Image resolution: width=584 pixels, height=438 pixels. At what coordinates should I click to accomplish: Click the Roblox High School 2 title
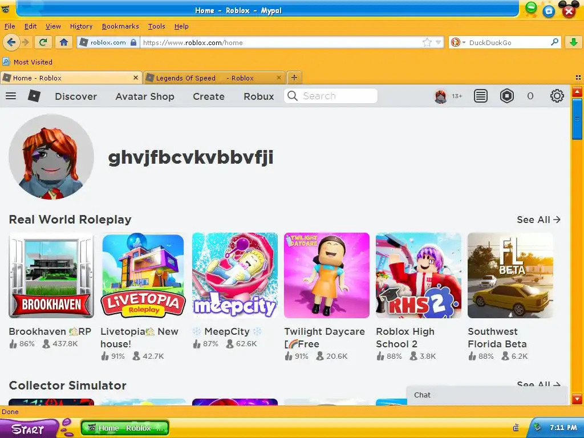pos(405,338)
